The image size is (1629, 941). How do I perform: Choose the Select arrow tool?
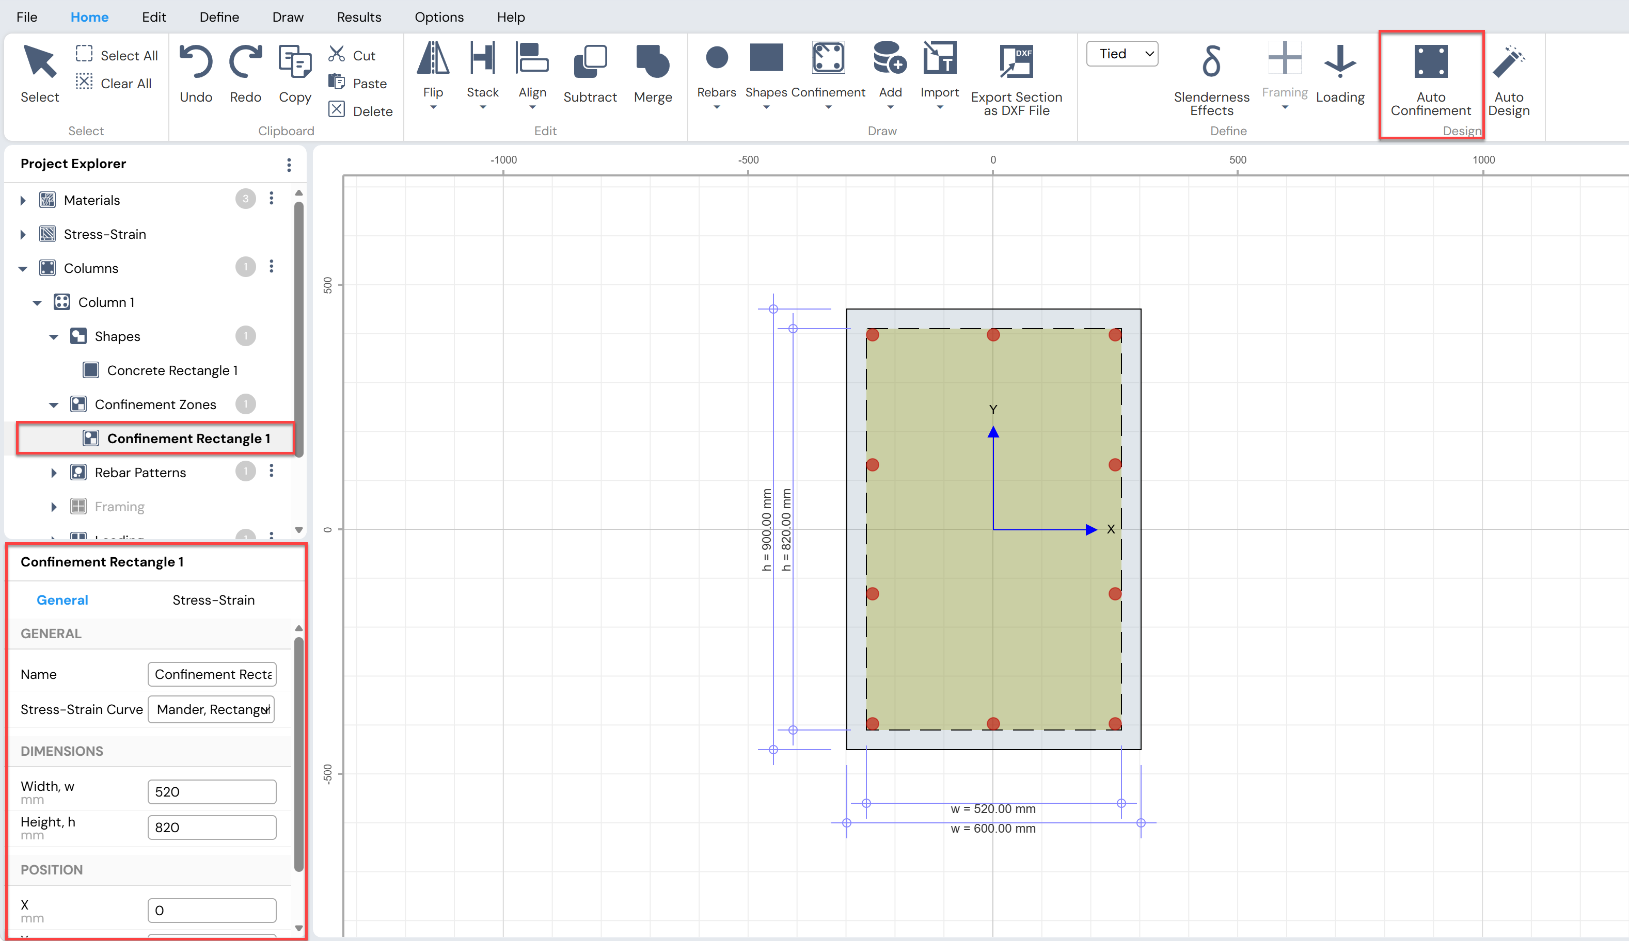(x=39, y=61)
